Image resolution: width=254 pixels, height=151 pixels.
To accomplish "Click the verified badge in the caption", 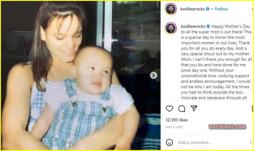I will point(208,26).
